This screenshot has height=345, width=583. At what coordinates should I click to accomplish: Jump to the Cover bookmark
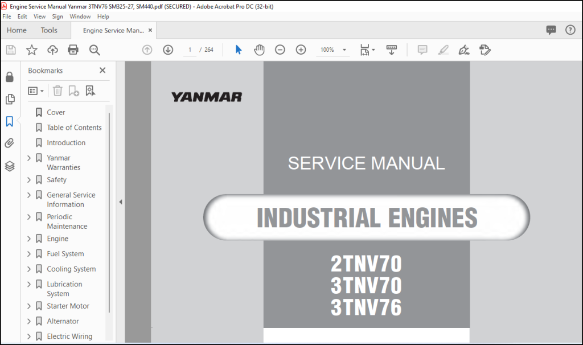coord(56,112)
